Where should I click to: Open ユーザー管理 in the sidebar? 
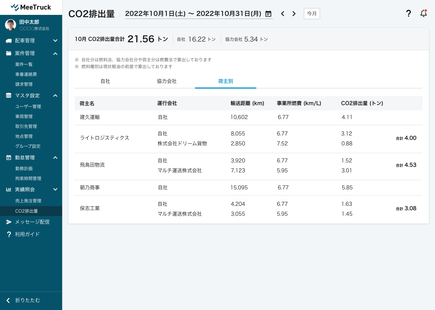(28, 107)
